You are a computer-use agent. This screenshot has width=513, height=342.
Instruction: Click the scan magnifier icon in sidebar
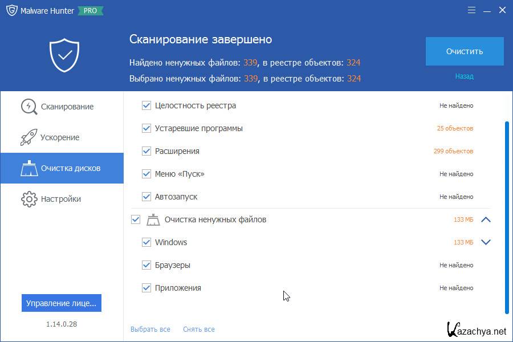28,107
